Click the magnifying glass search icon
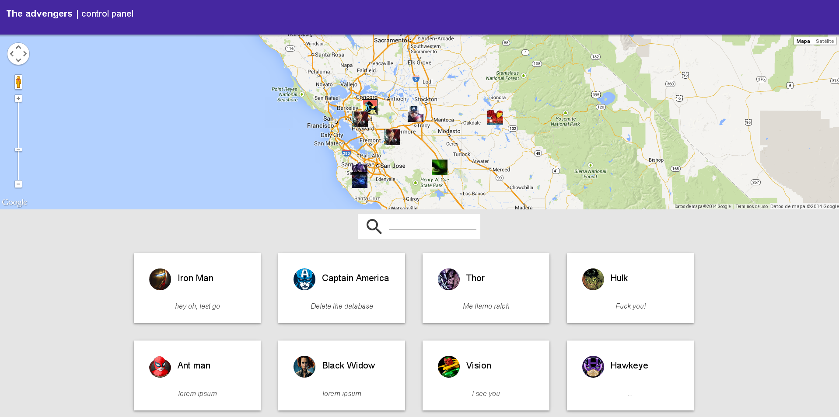839x417 pixels. (374, 226)
